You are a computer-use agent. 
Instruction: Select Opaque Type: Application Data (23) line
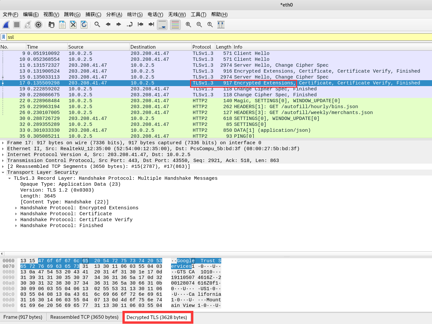click(x=70, y=184)
